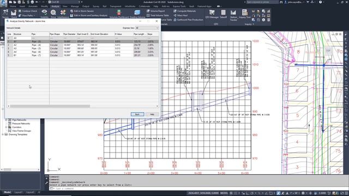Open the Help question mark icon
Screen dimensions: 349x196
point(320,2)
